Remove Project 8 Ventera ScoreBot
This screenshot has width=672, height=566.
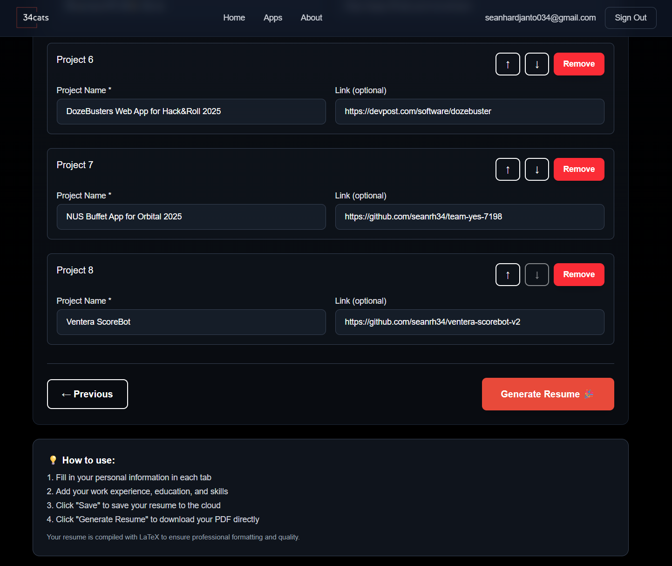point(579,275)
